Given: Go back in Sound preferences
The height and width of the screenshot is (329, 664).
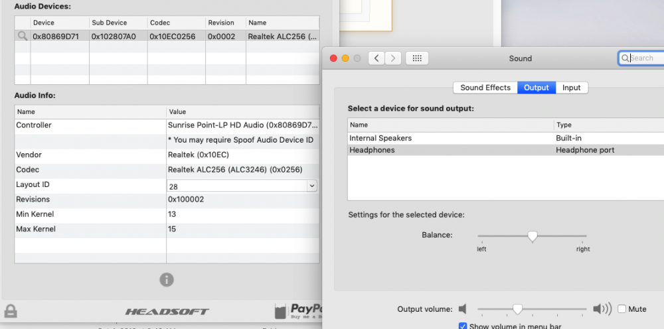Looking at the screenshot, I should tap(376, 58).
